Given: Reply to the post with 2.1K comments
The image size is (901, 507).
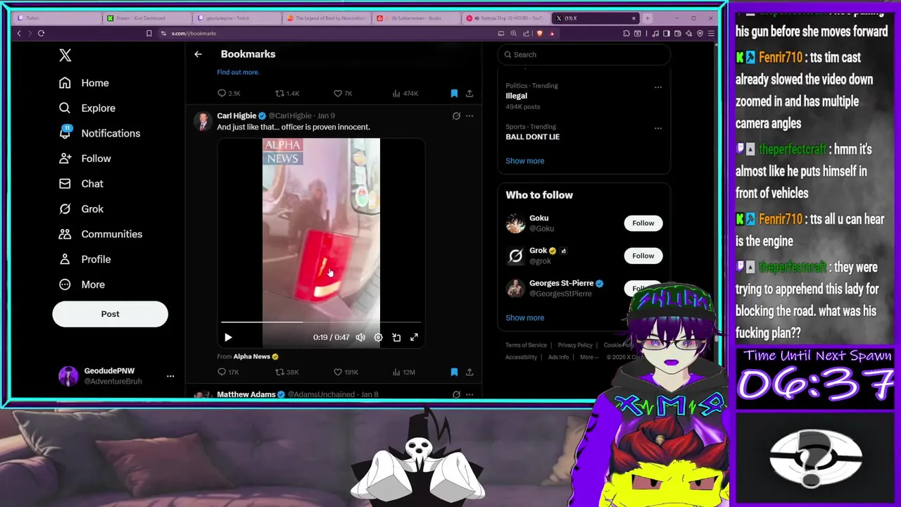Looking at the screenshot, I should tap(229, 93).
